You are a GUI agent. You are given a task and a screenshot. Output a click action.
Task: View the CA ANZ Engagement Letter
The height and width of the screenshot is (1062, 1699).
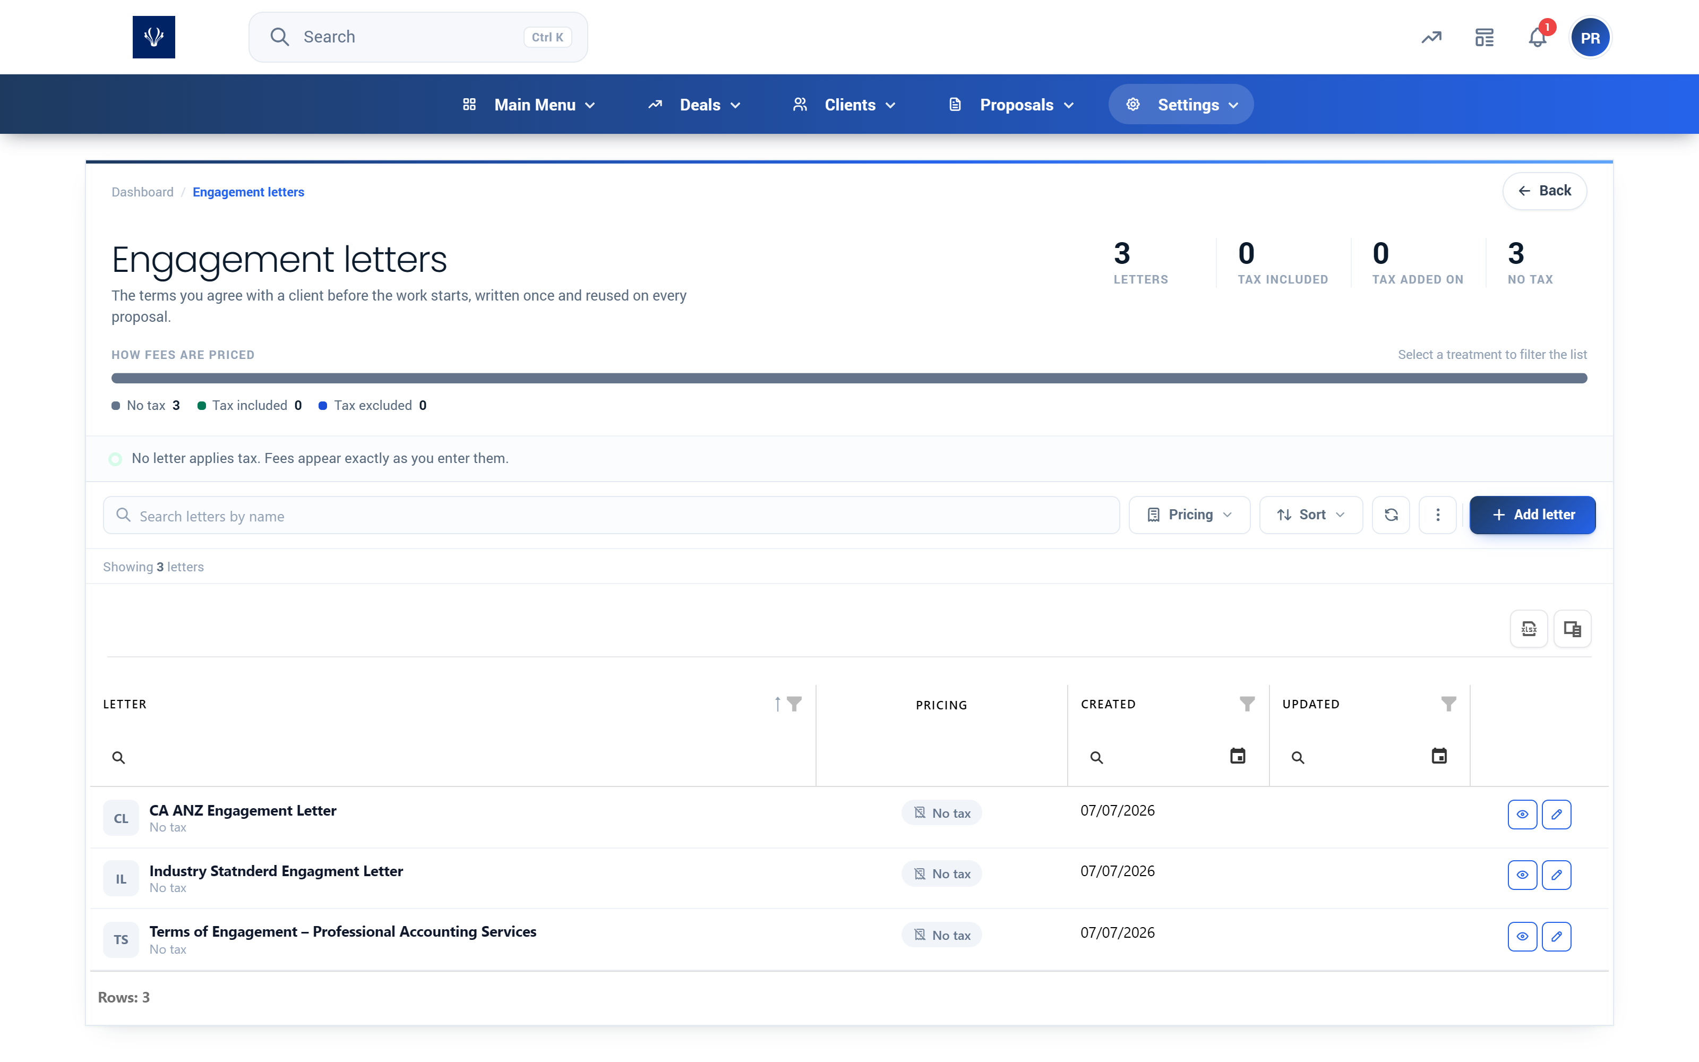(1522, 815)
